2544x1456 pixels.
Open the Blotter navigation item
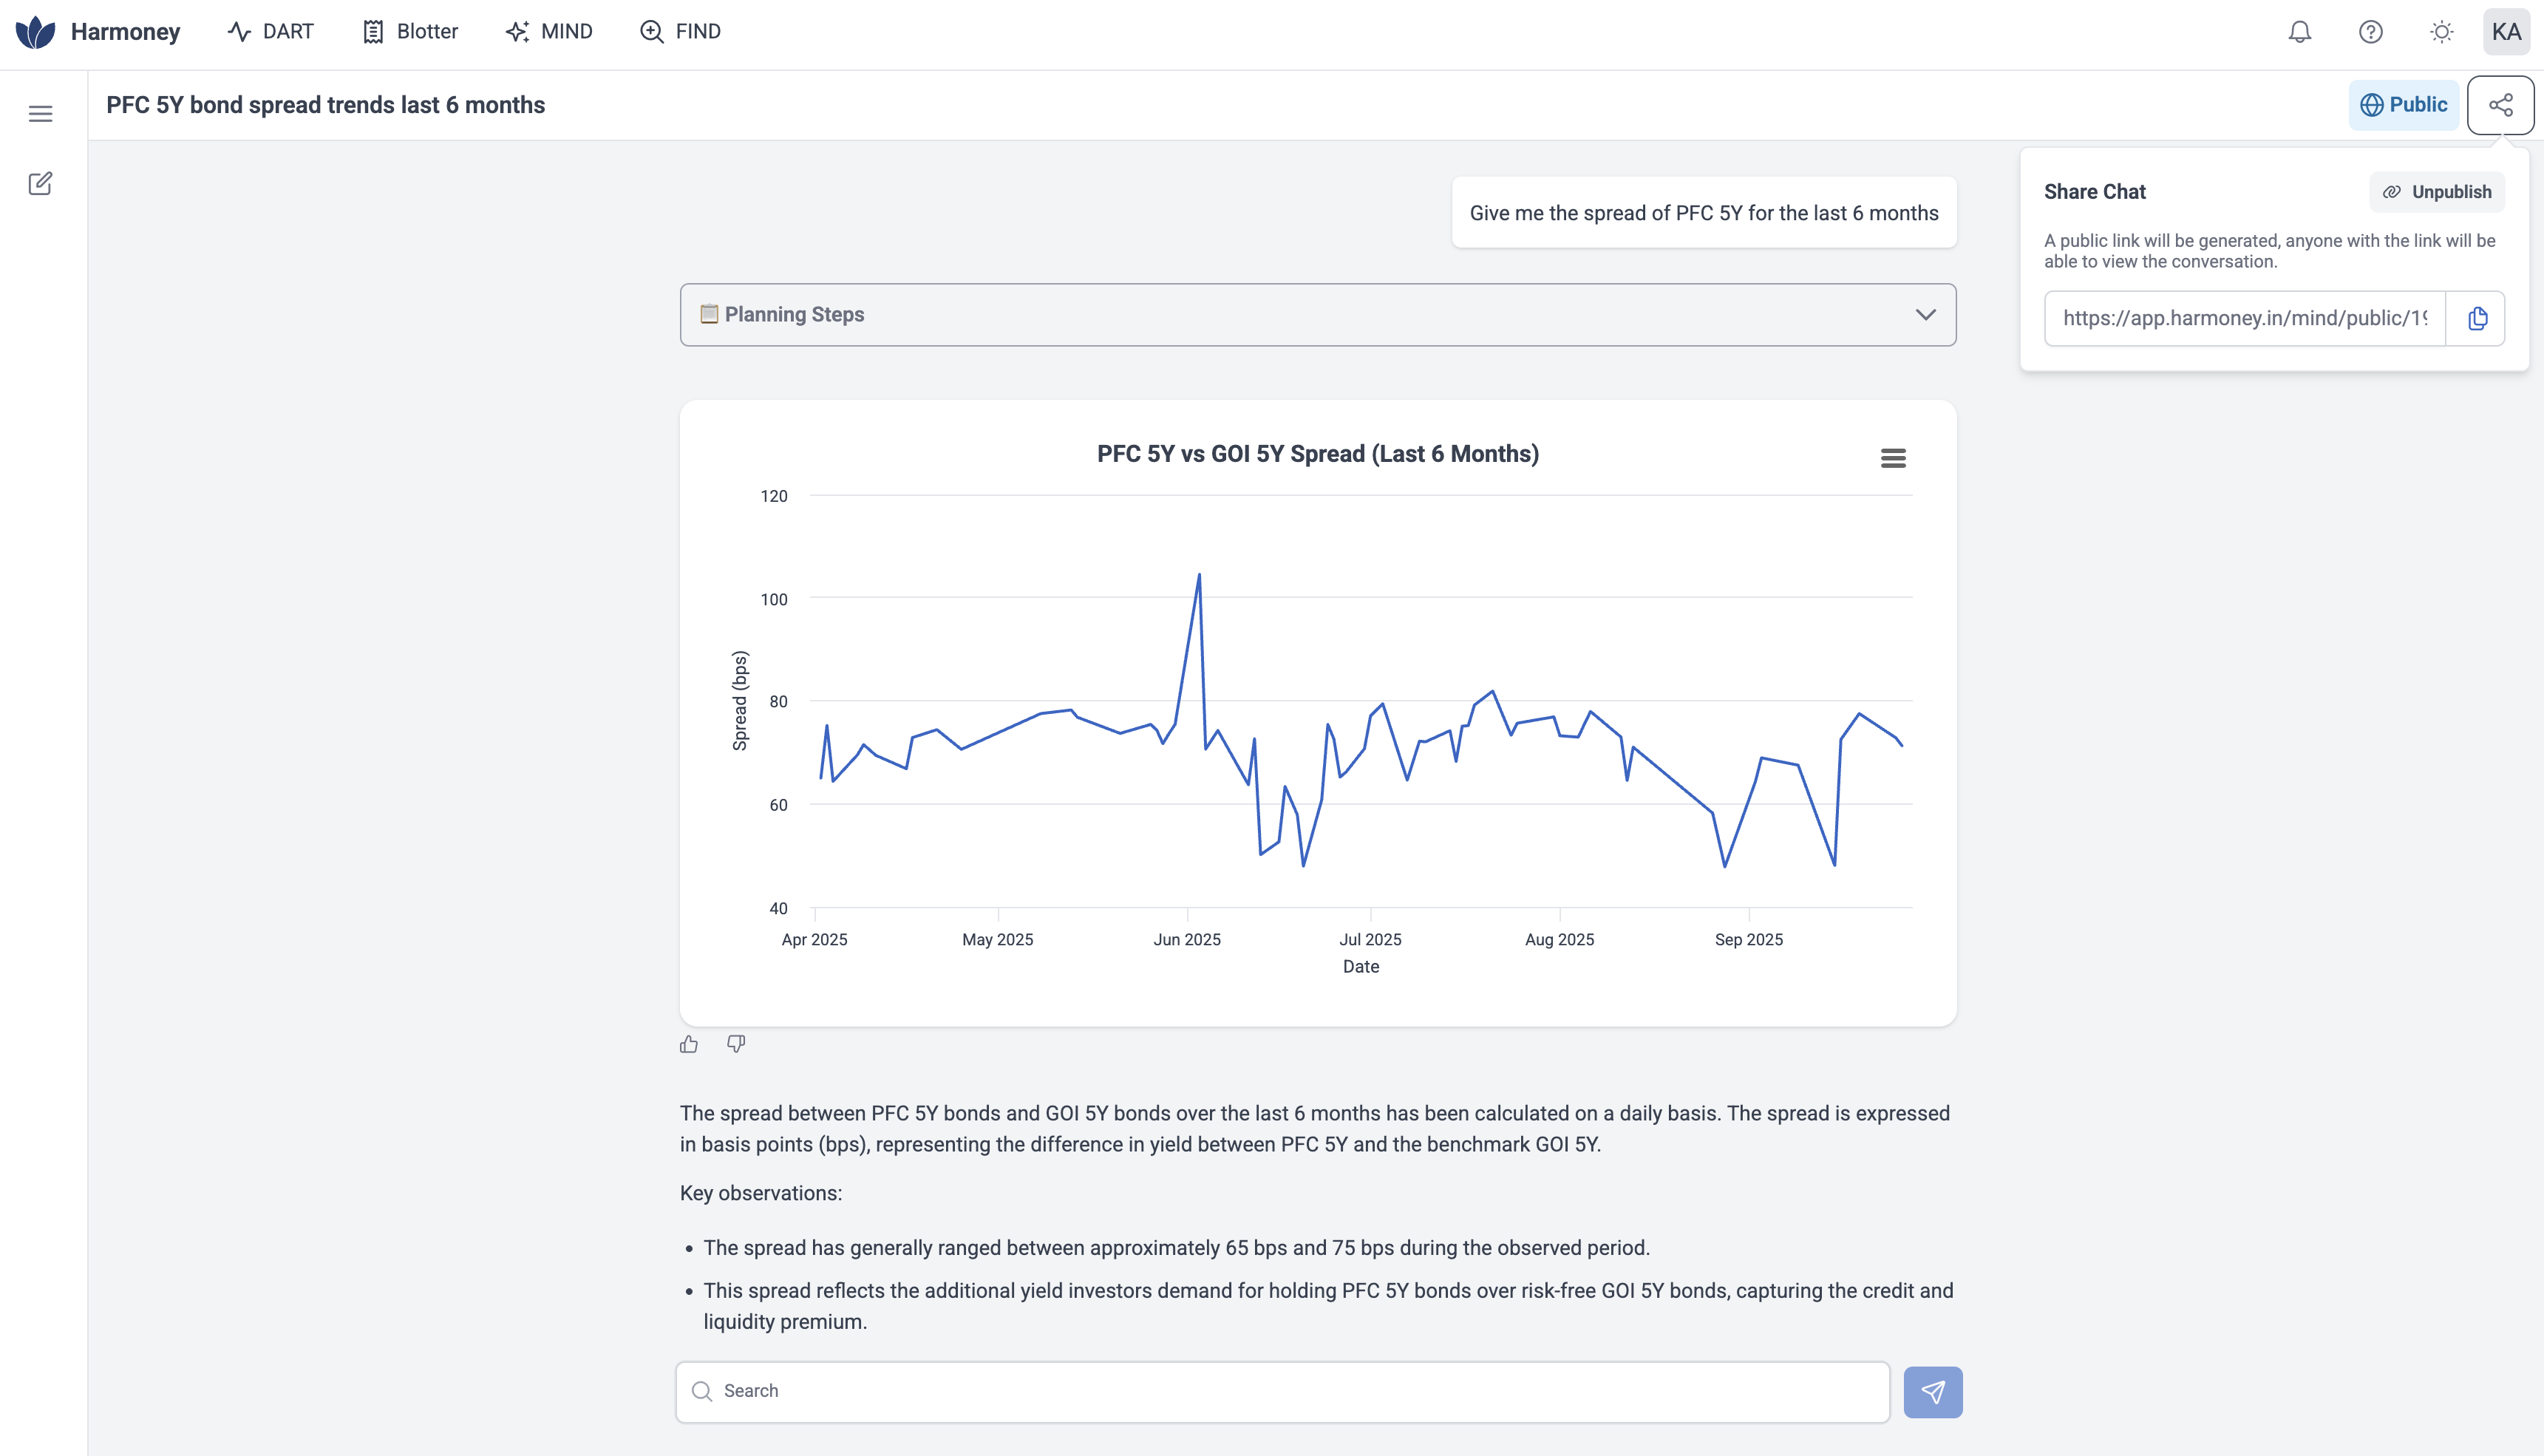(x=410, y=32)
